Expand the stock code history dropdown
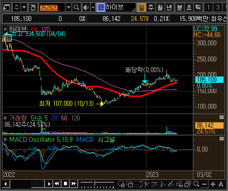The height and width of the screenshot is (191, 228). (68, 7)
